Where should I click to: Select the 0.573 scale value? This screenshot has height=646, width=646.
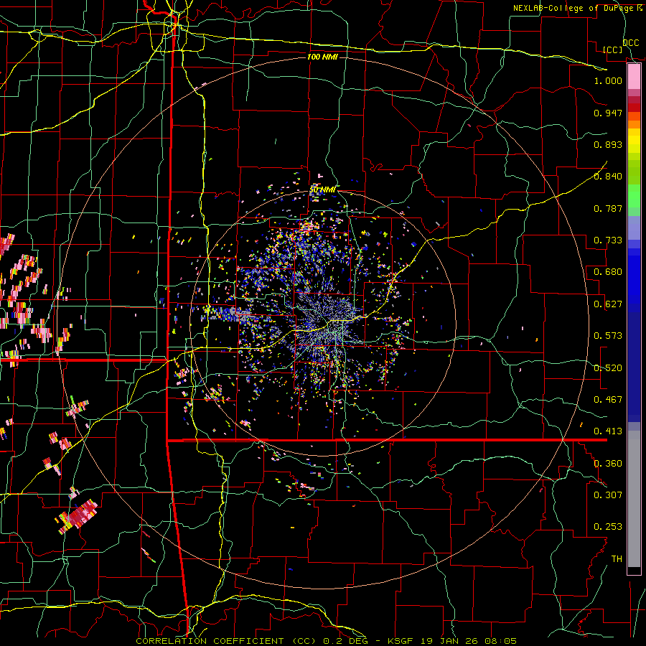click(x=608, y=336)
